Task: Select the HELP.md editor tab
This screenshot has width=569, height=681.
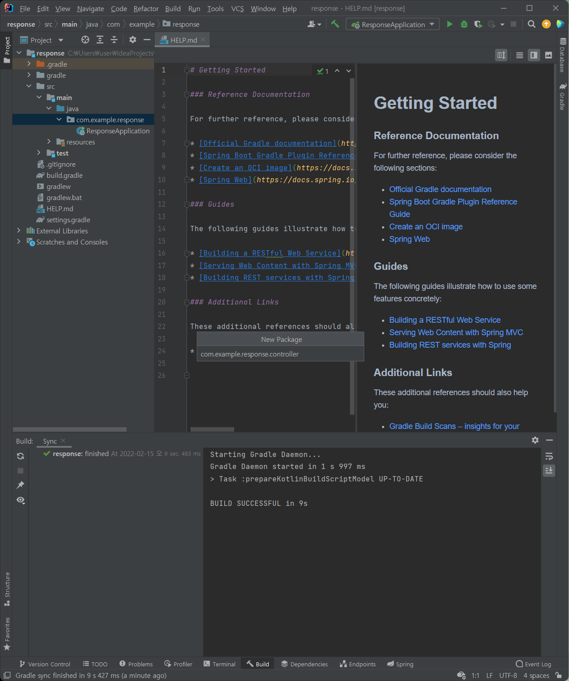Action: pyautogui.click(x=183, y=40)
